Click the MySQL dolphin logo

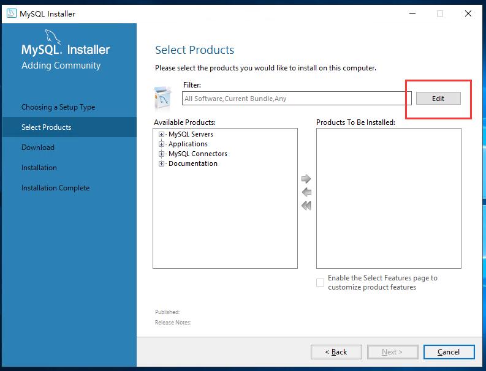pyautogui.click(x=53, y=37)
